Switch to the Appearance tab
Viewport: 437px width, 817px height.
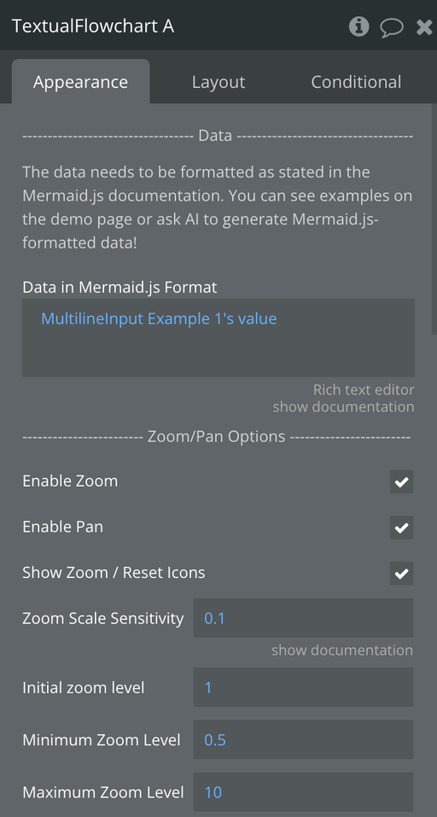click(x=81, y=82)
